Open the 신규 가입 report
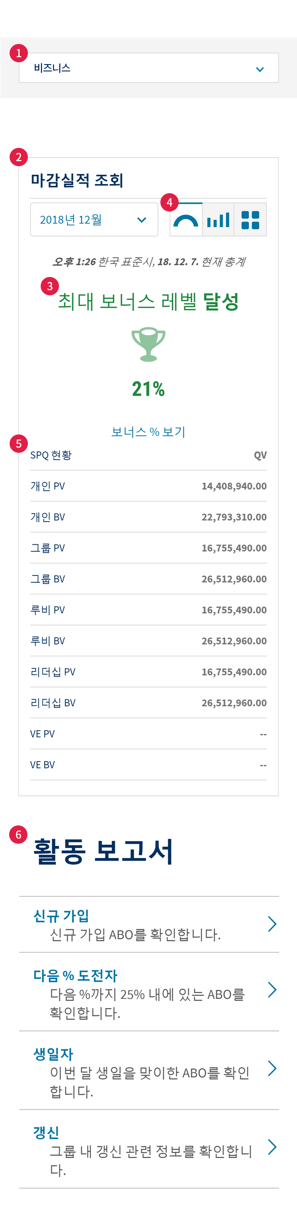Image resolution: width=297 pixels, height=1226 pixels. [149, 924]
